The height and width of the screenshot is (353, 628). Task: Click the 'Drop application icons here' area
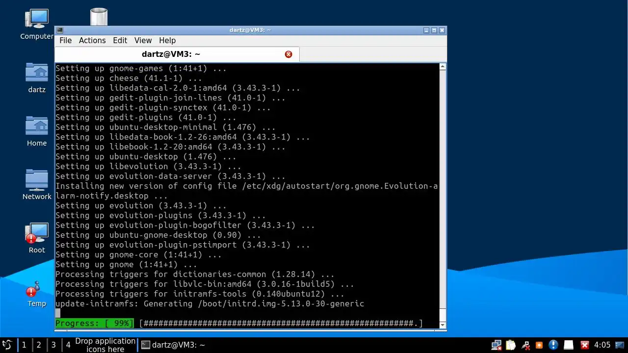(x=105, y=345)
